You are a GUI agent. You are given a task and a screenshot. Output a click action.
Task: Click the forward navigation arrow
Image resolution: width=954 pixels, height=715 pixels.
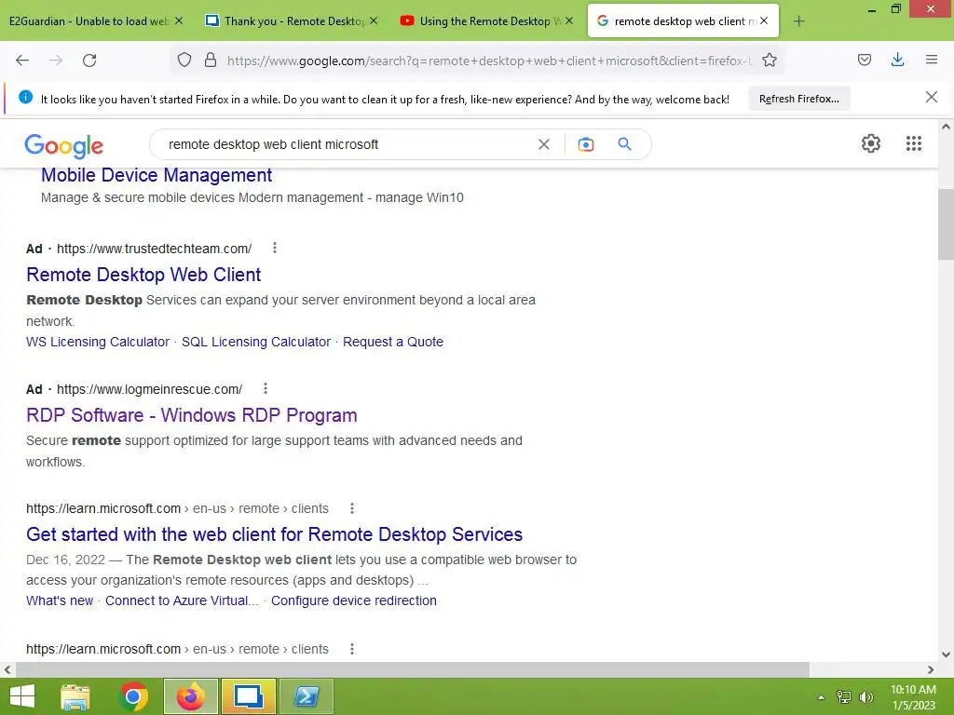tap(56, 61)
